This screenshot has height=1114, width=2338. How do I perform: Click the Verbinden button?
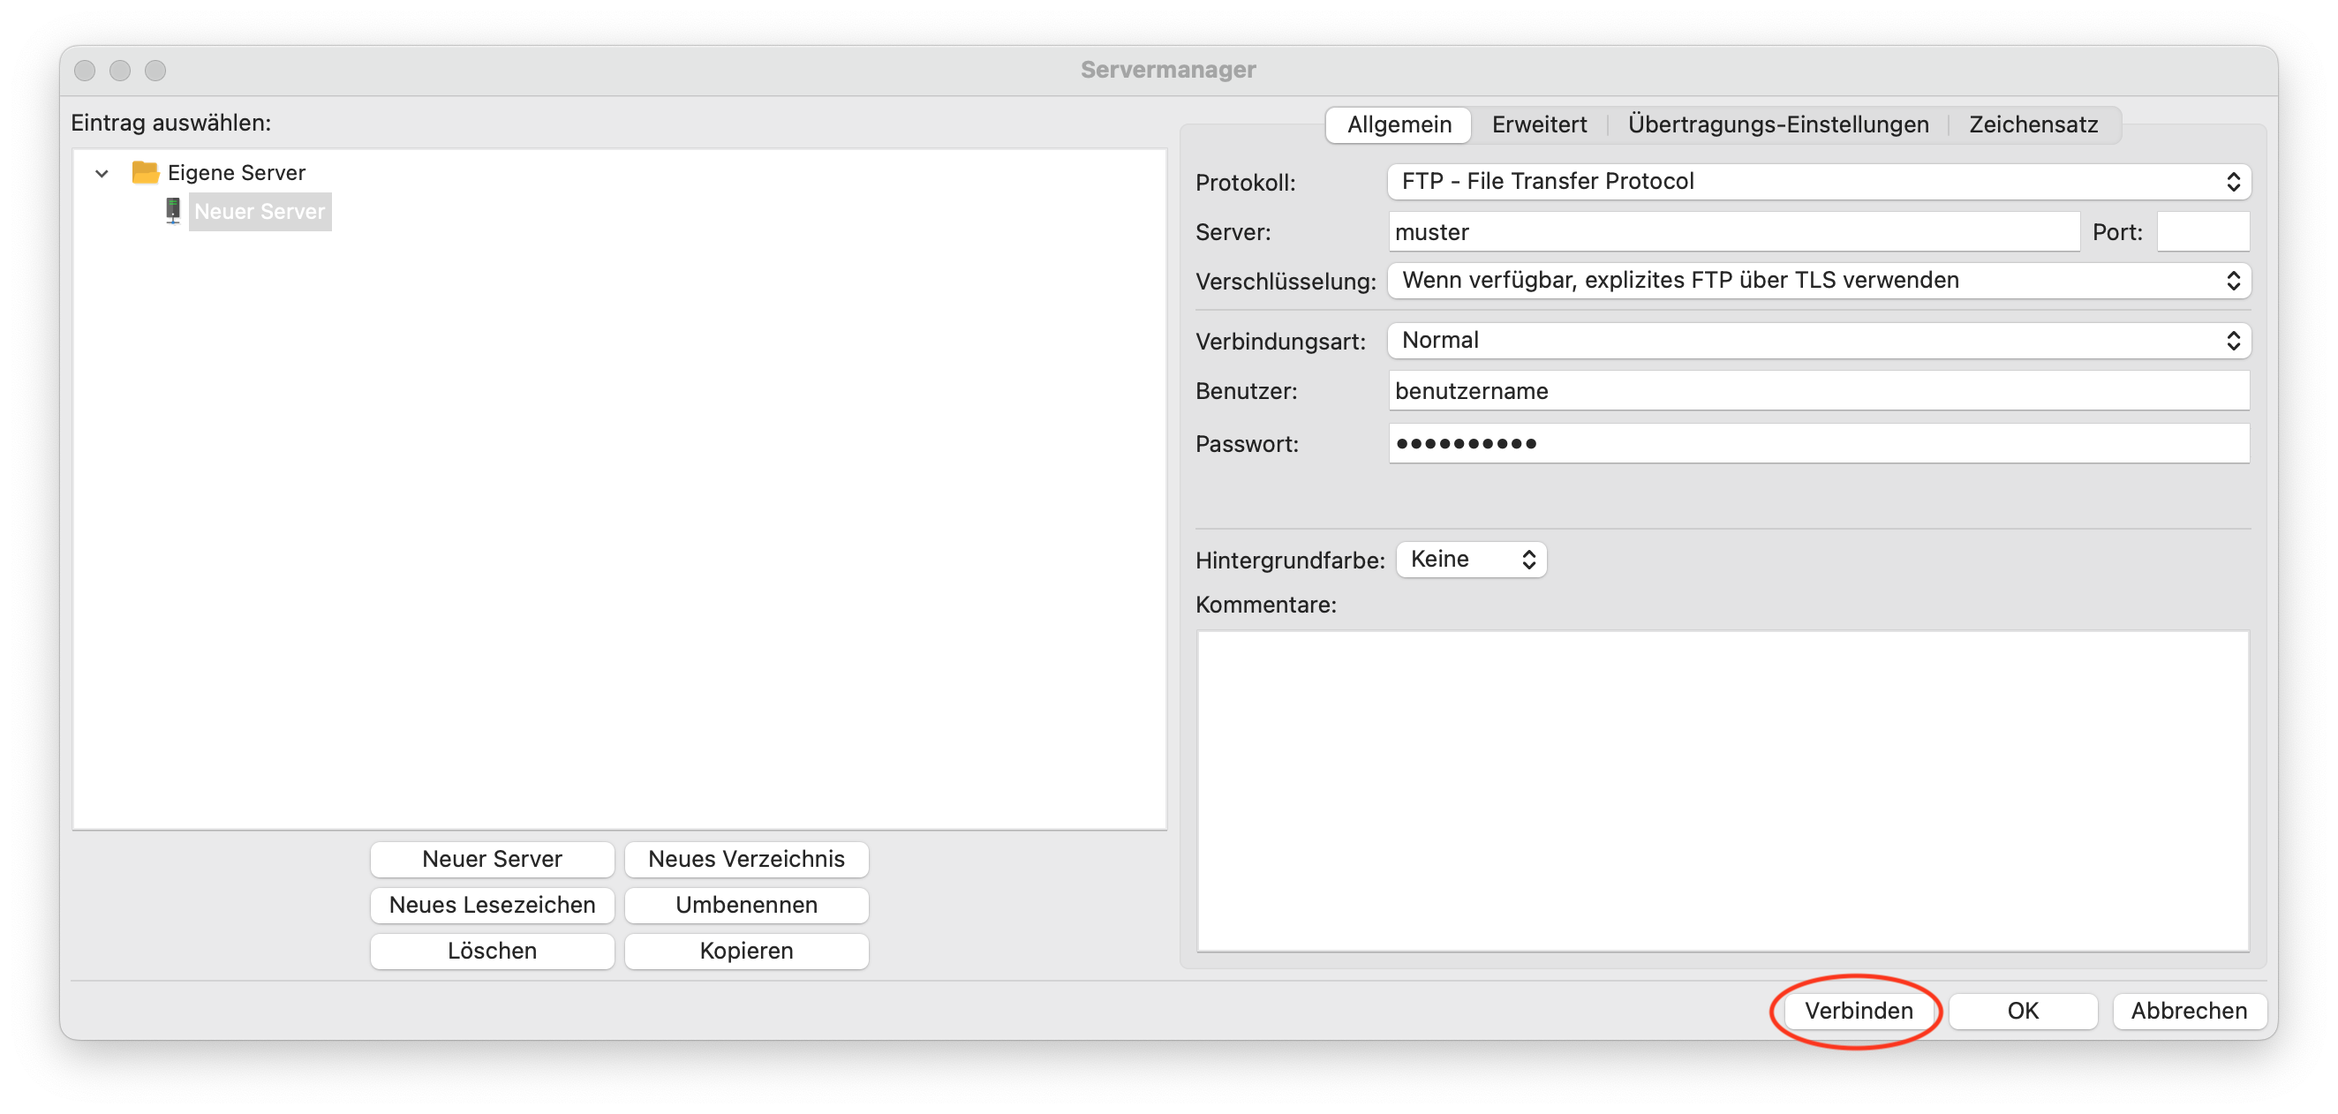coord(1857,1010)
